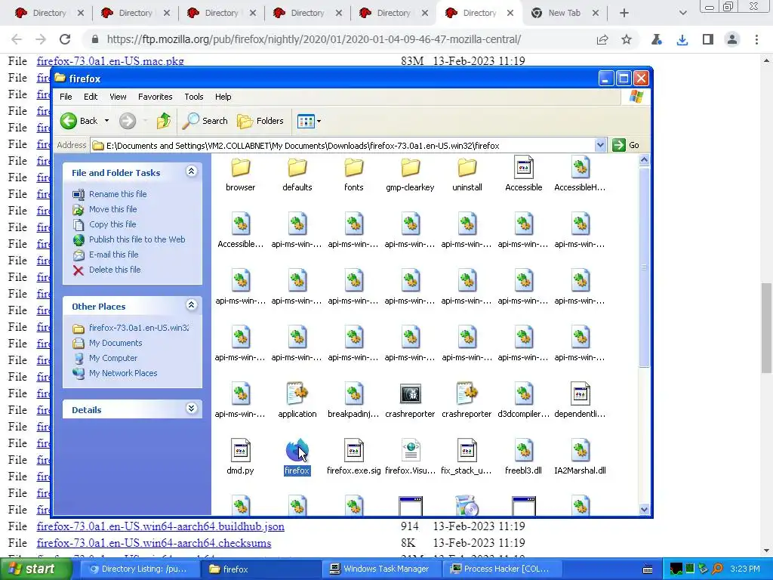Select the firefox.Visu... manifest file

point(410,450)
